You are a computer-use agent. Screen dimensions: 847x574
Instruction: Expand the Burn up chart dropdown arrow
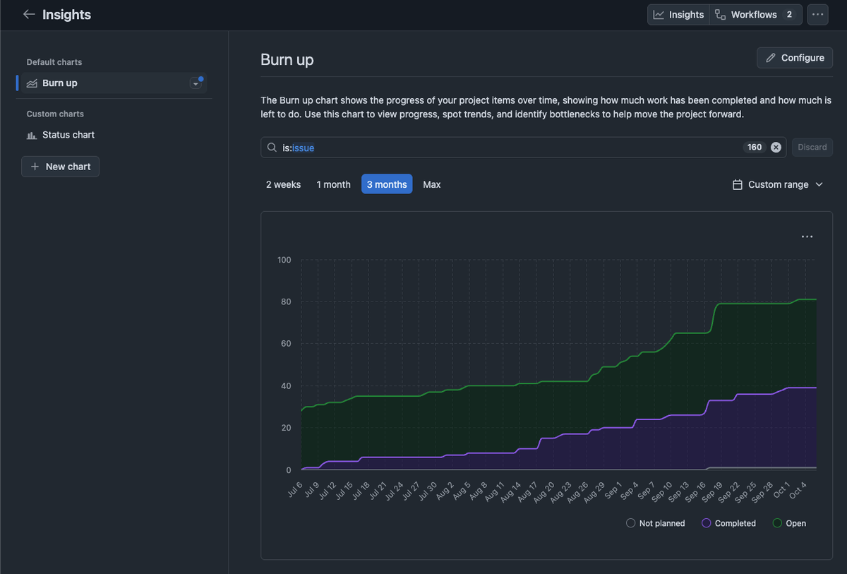[x=196, y=83]
